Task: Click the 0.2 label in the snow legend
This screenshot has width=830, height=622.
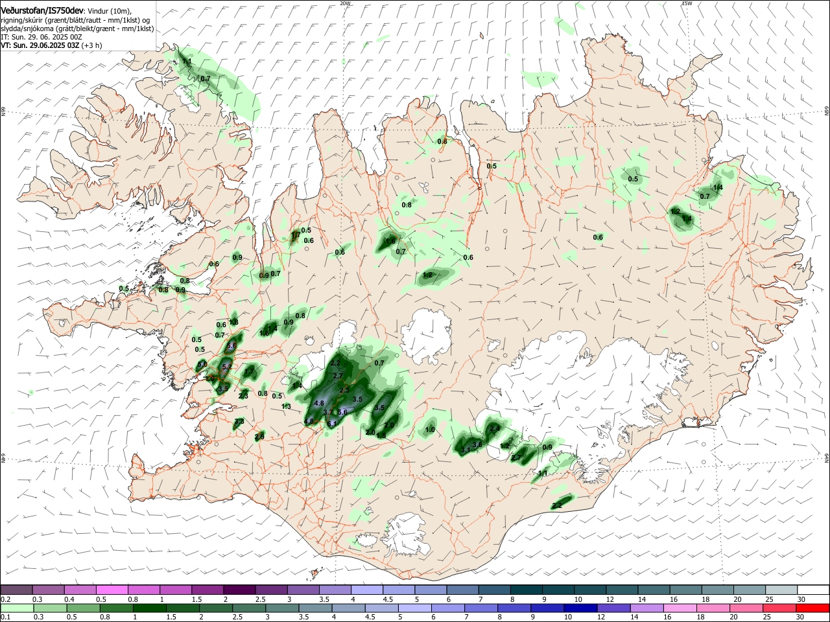Action: (5, 599)
